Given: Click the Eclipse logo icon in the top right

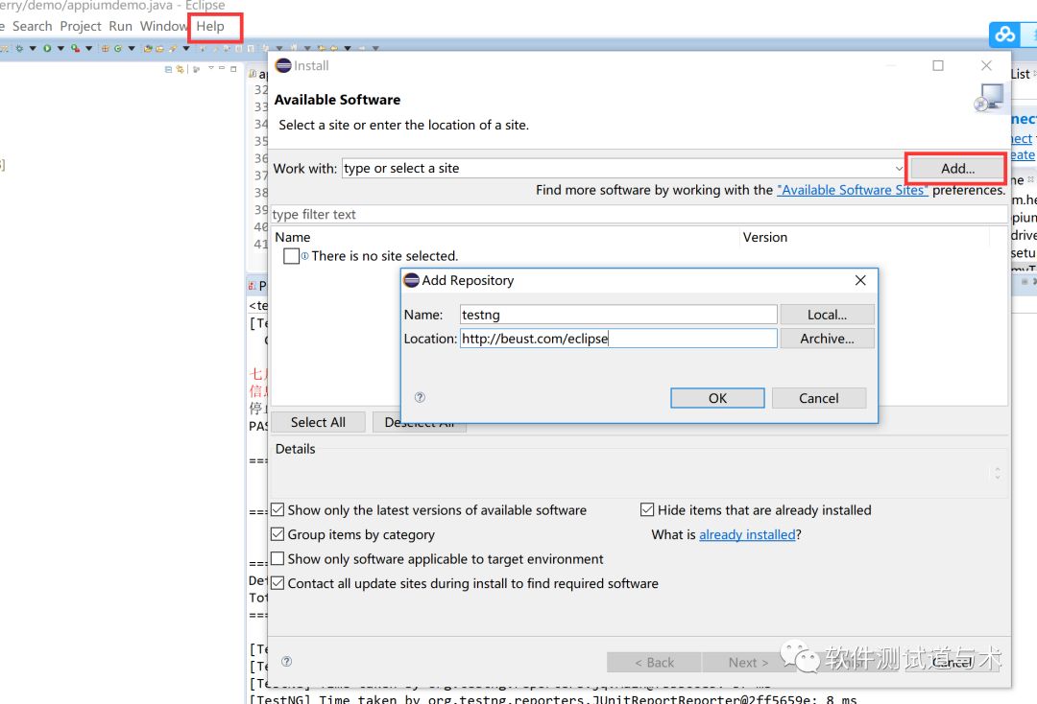Looking at the screenshot, I should [1004, 34].
